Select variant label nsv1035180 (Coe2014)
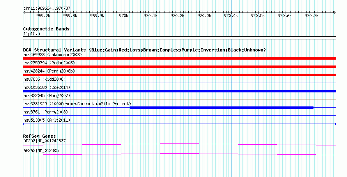347x177 pixels. pyautogui.click(x=47, y=87)
